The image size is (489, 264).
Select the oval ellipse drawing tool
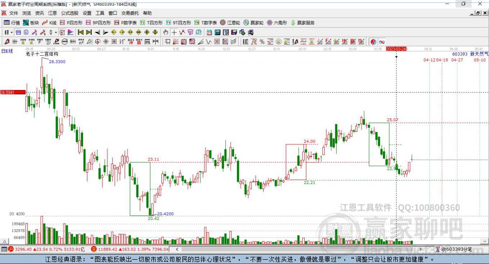coord(64,42)
